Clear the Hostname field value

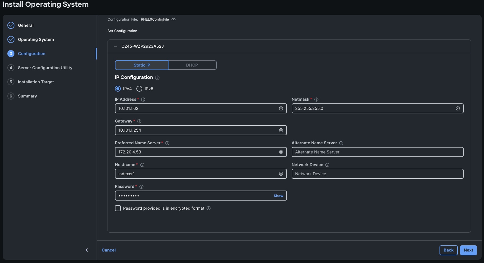(281, 174)
